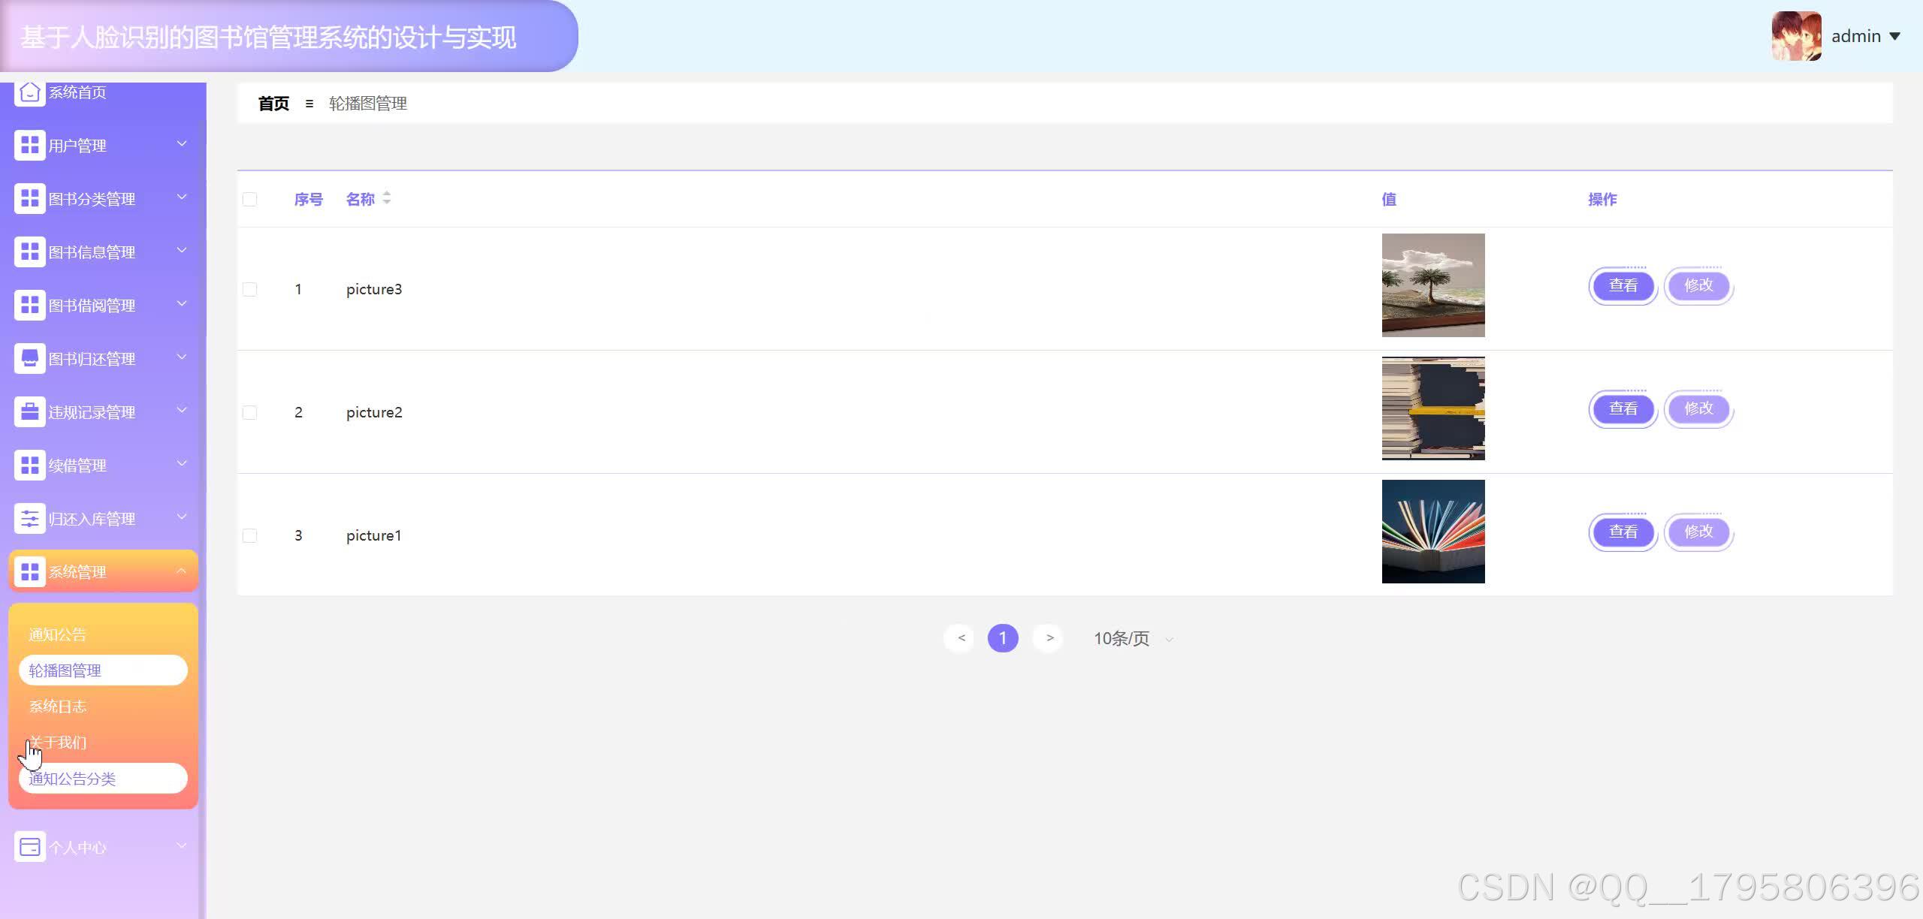The height and width of the screenshot is (919, 1923).
Task: Check the picture3 row checkbox
Action: tap(250, 289)
